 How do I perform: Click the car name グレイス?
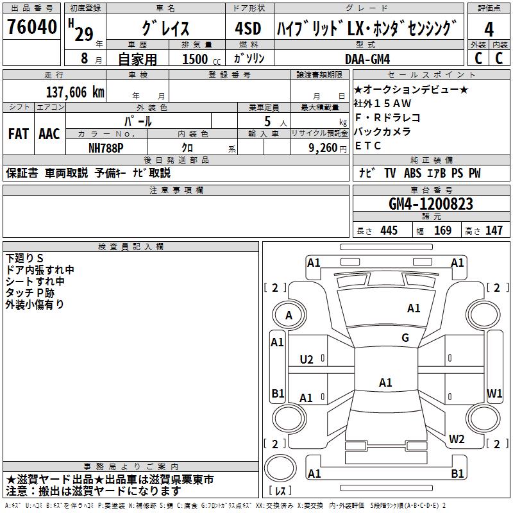(x=165, y=28)
